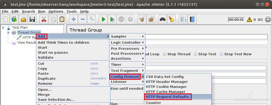272x105 pixels.
Task: Click the Copy toolbar icon
Action: pos(53,19)
